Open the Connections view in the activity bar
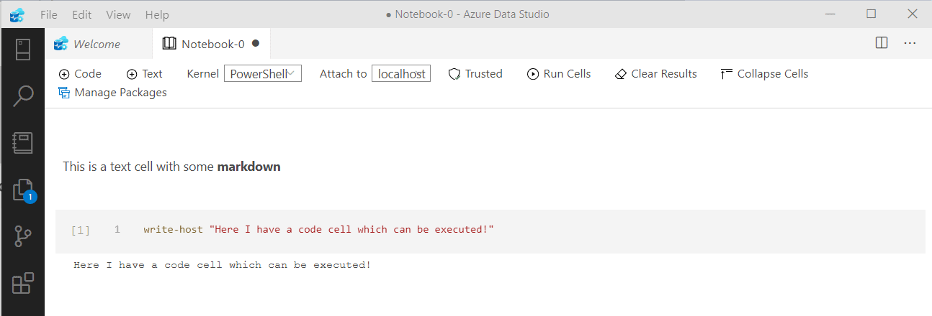The image size is (932, 316). pyautogui.click(x=23, y=50)
